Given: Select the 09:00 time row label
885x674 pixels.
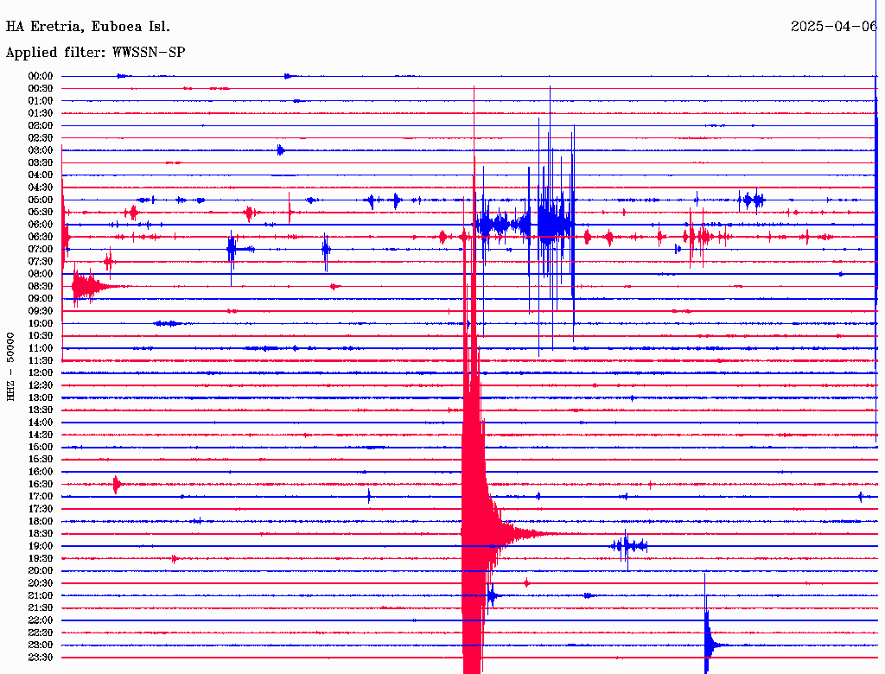Looking at the screenshot, I should (x=41, y=299).
